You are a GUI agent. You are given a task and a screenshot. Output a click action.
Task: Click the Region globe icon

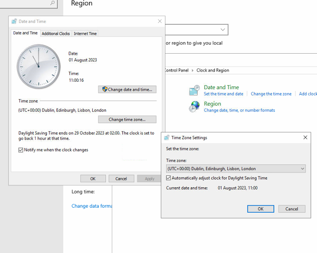click(194, 107)
